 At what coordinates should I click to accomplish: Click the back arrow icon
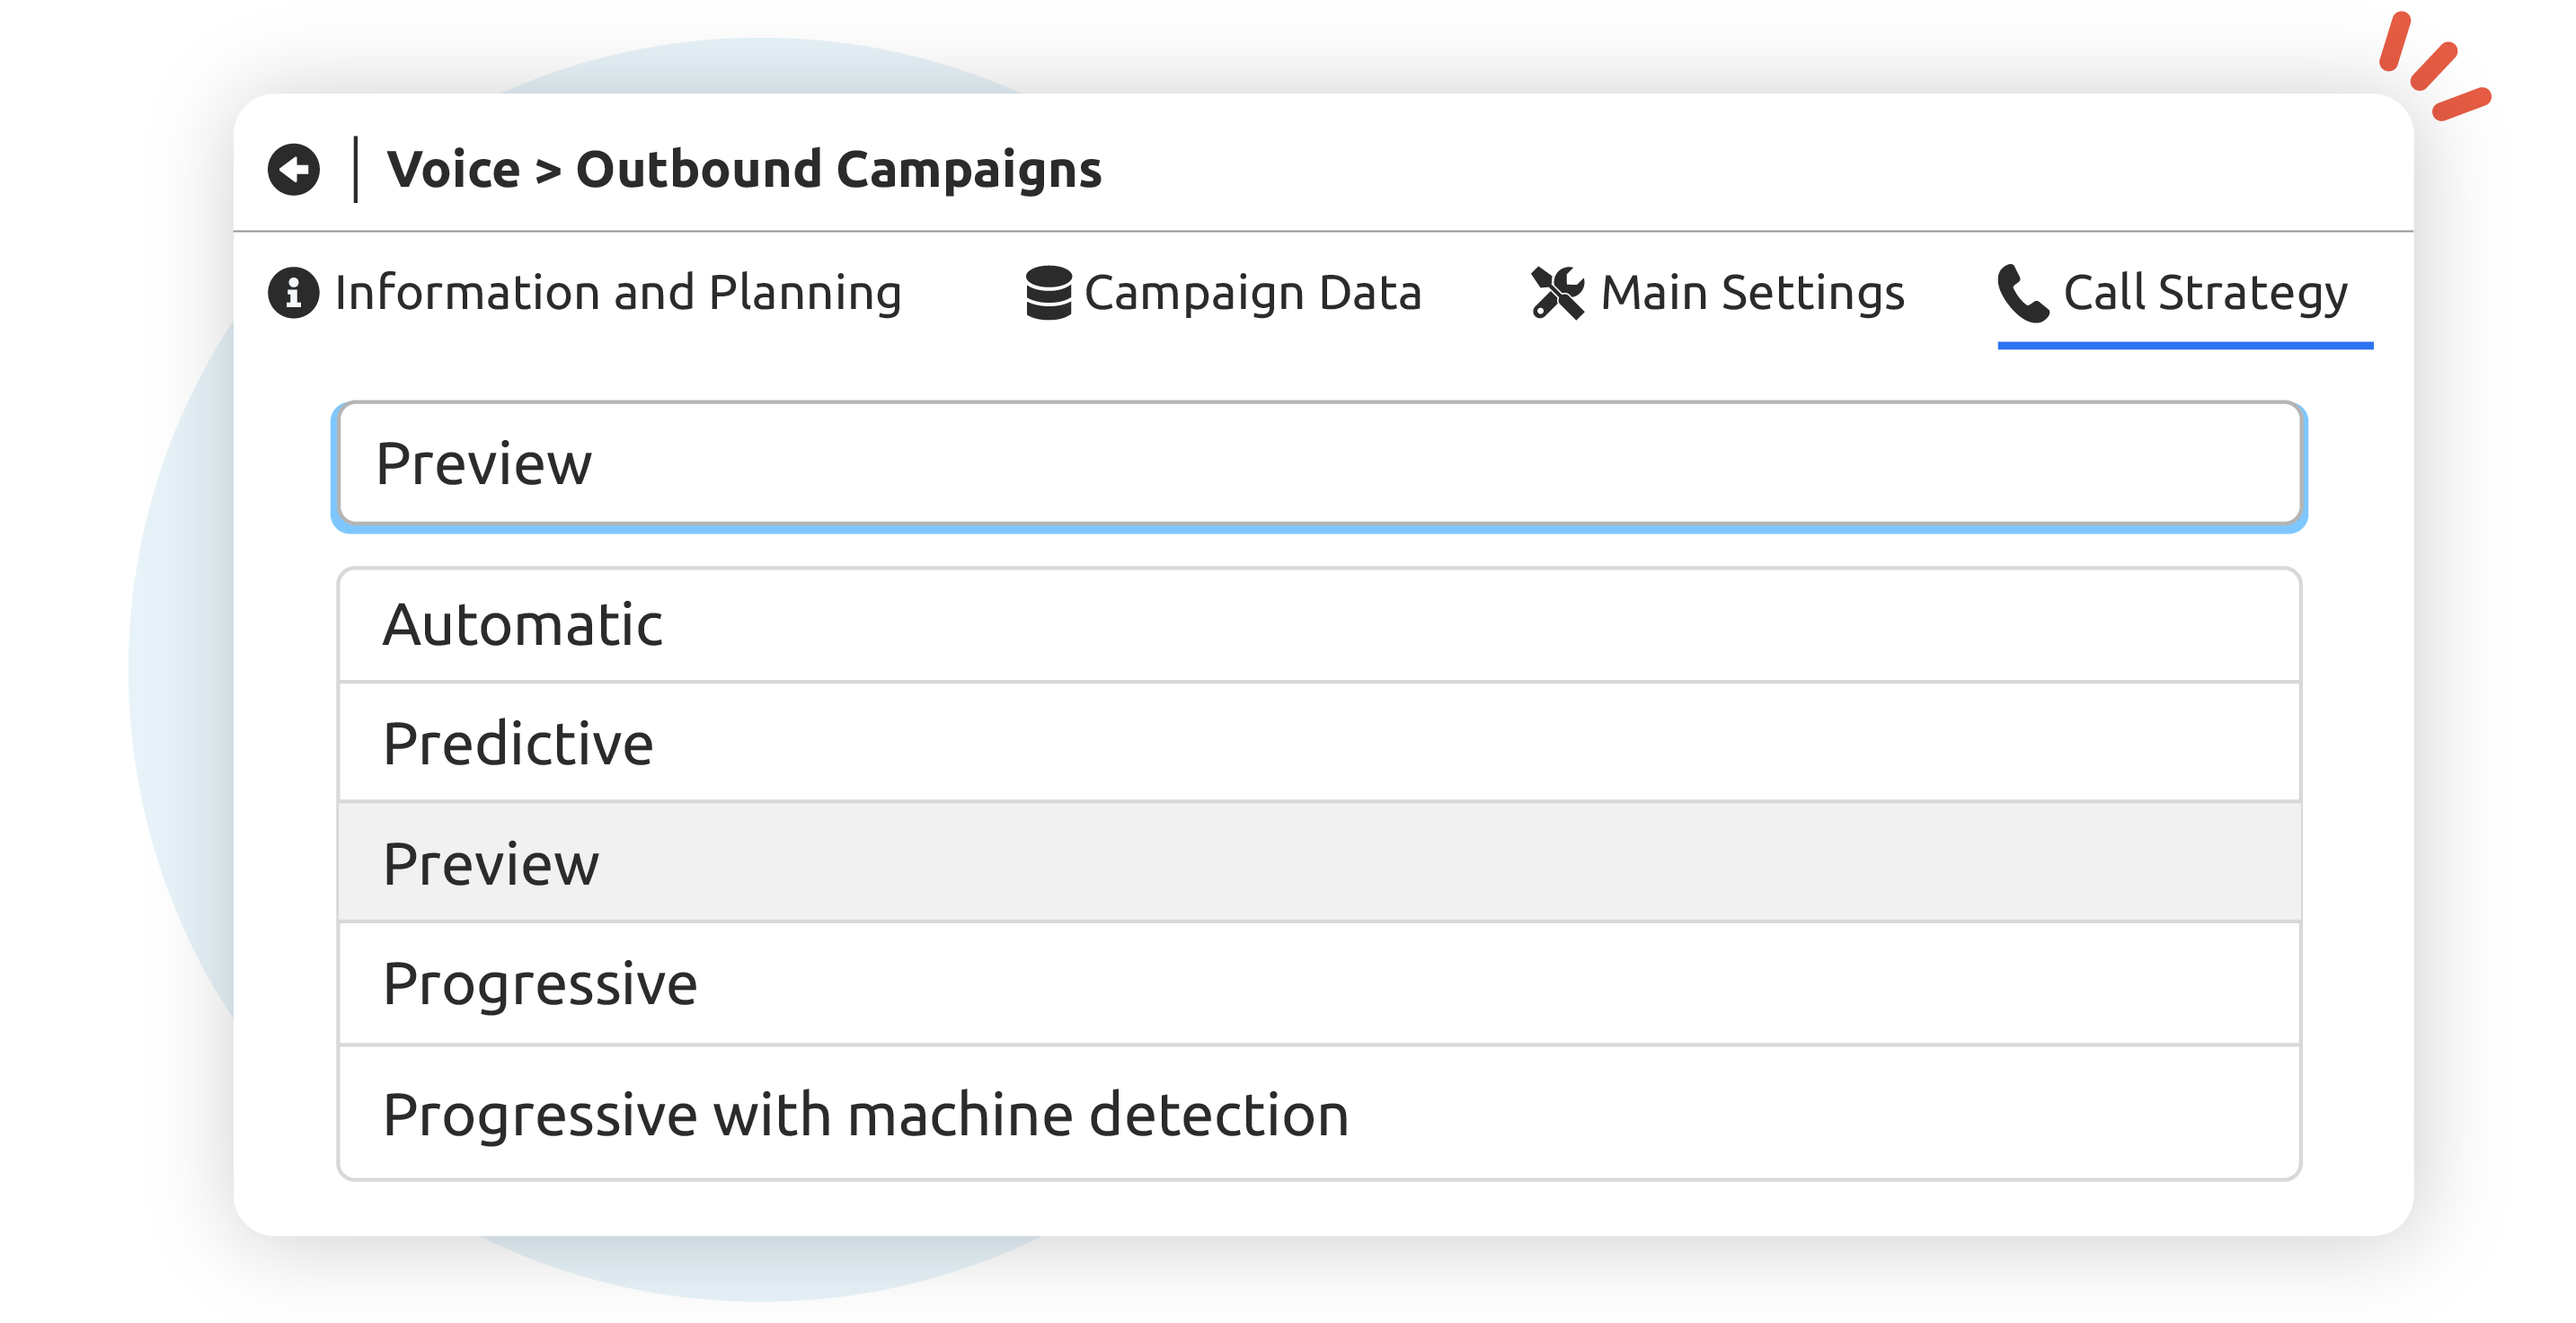[293, 169]
